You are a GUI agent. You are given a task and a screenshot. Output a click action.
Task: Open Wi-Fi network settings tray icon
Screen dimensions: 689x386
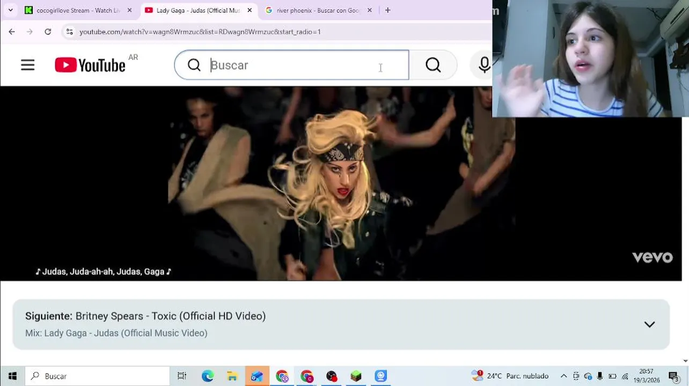(625, 376)
